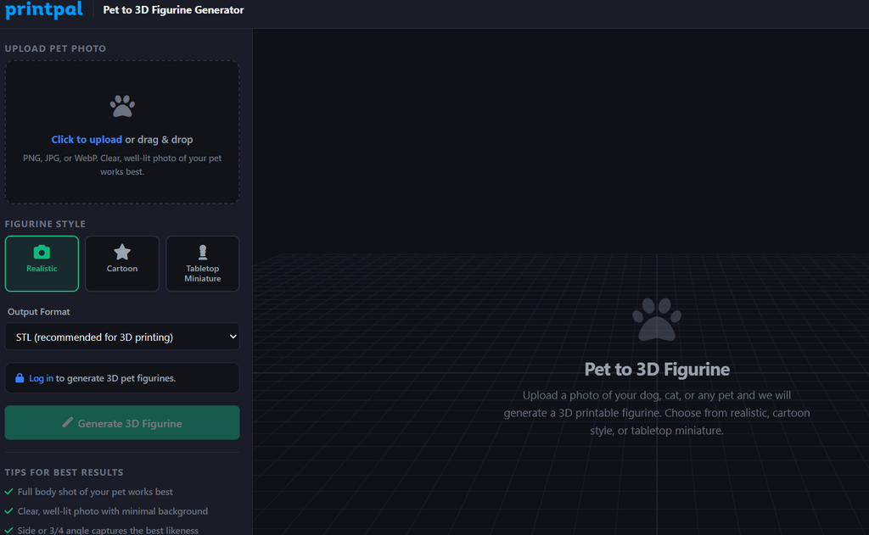This screenshot has height=535, width=869.
Task: Click tip 'Clear, well-lit photo with minimal background'
Action: pyautogui.click(x=113, y=511)
